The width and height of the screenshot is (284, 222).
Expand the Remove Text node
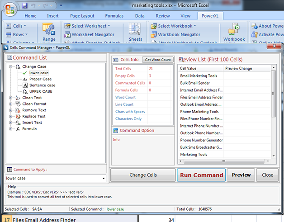coord(11,110)
